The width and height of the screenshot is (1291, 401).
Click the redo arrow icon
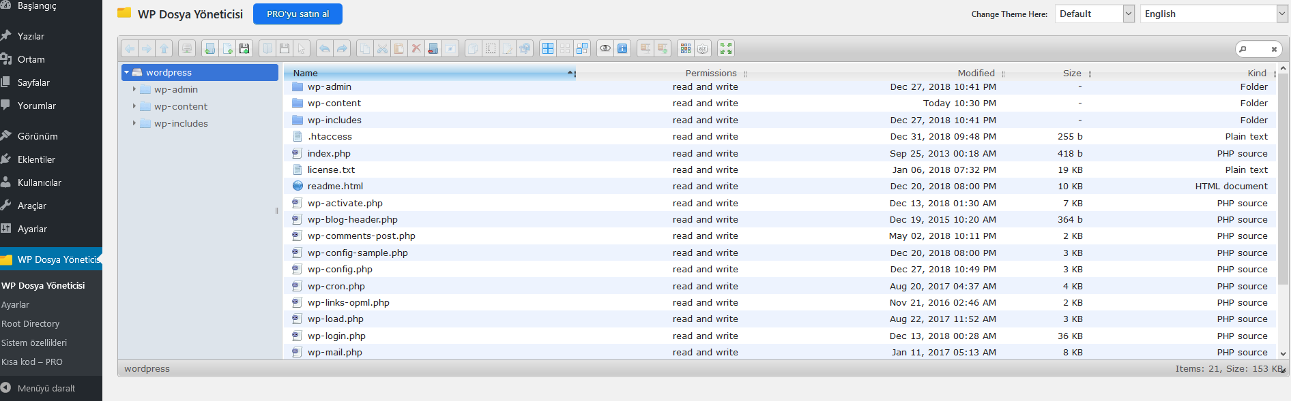click(x=342, y=48)
